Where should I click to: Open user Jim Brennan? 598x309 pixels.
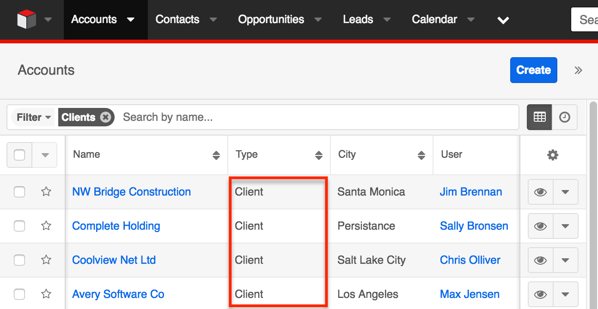pyautogui.click(x=471, y=192)
